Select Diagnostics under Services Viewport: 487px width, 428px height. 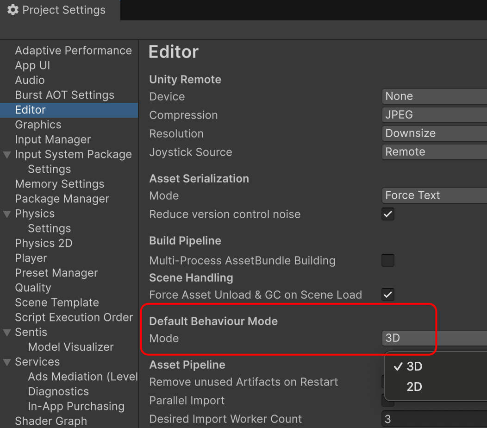pyautogui.click(x=58, y=391)
